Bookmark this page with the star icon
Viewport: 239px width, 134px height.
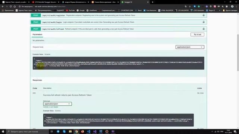point(190,7)
